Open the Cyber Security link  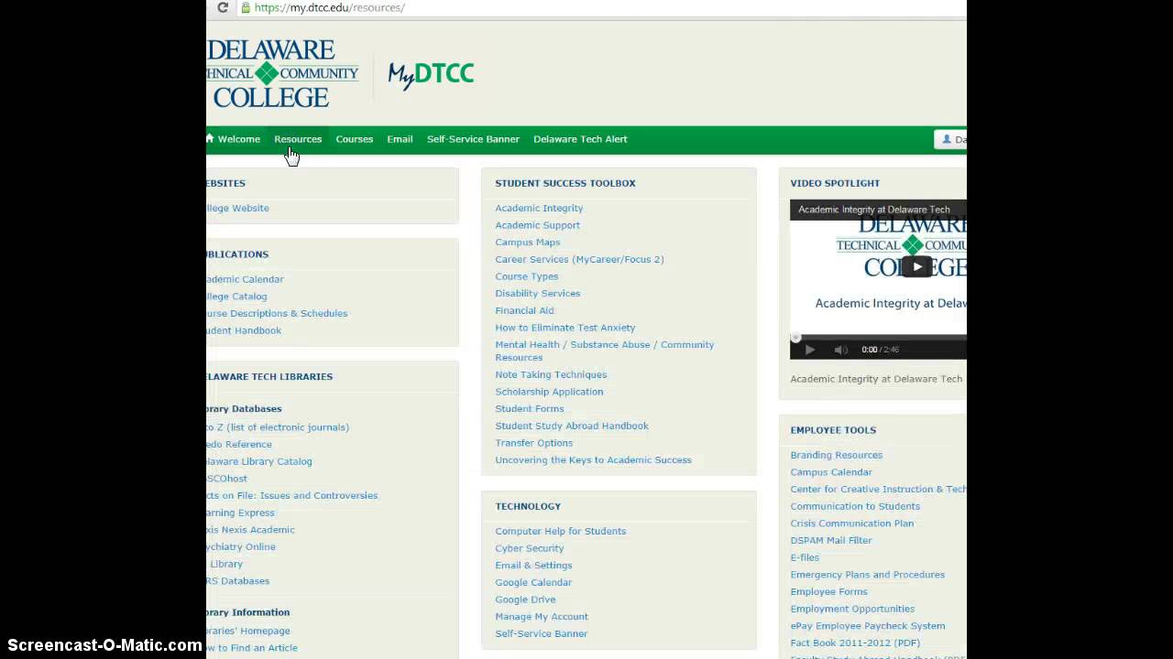pos(530,548)
